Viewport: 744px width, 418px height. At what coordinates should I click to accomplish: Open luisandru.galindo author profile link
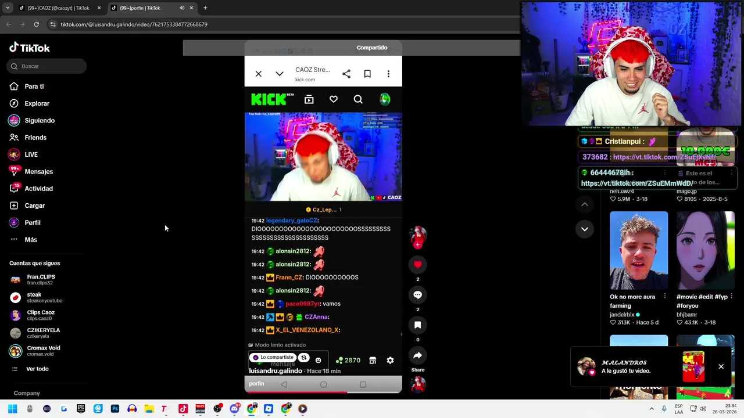point(276,371)
